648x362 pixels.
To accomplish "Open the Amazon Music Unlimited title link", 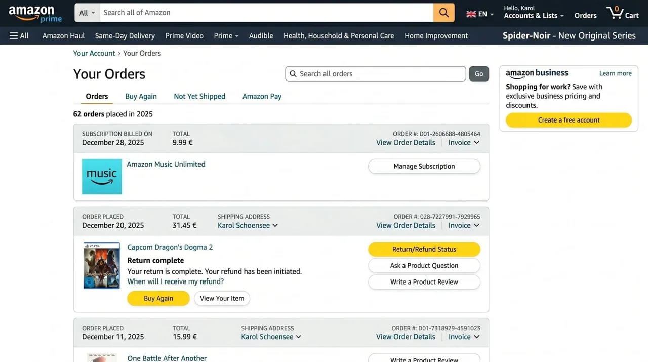I will (x=166, y=165).
